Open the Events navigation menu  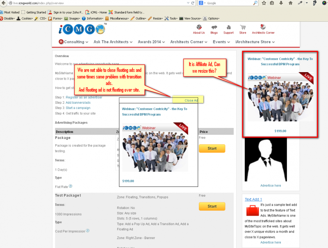click(x=221, y=42)
